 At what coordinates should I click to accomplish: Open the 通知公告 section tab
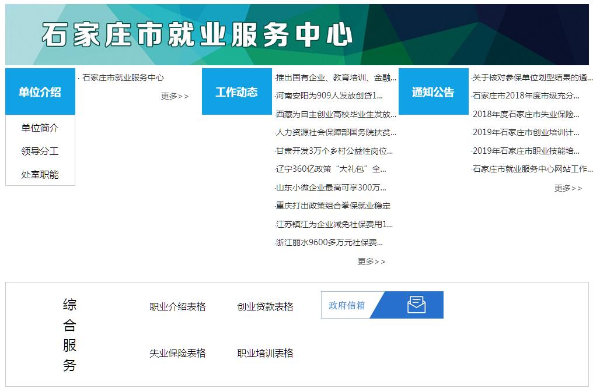click(433, 92)
